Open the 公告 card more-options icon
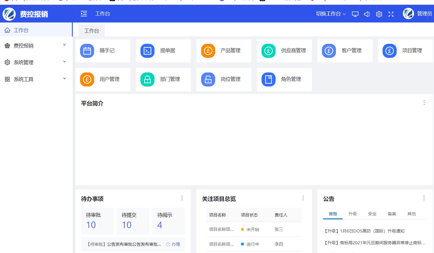This screenshot has width=434, height=253. pos(424,198)
